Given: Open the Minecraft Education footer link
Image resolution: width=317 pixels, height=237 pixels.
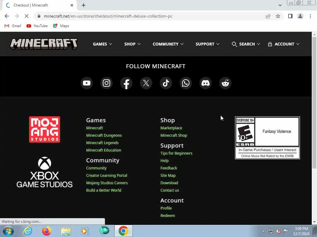Looking at the screenshot, I should (x=103, y=150).
